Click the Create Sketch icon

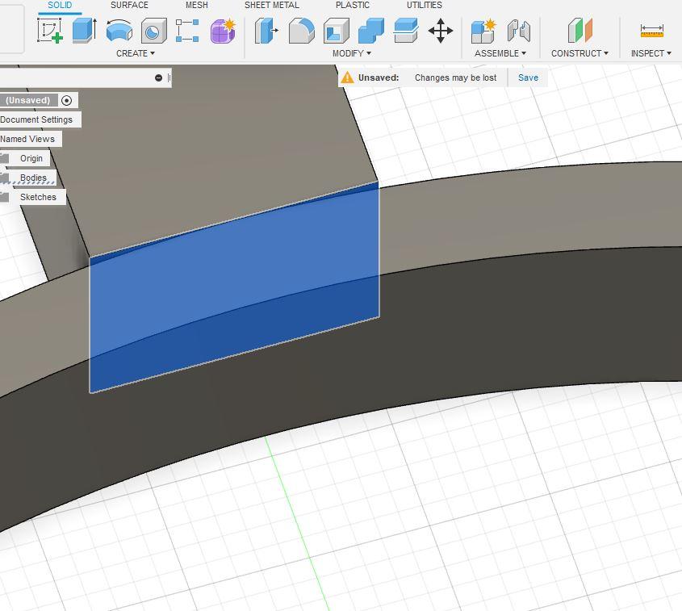(x=50, y=31)
